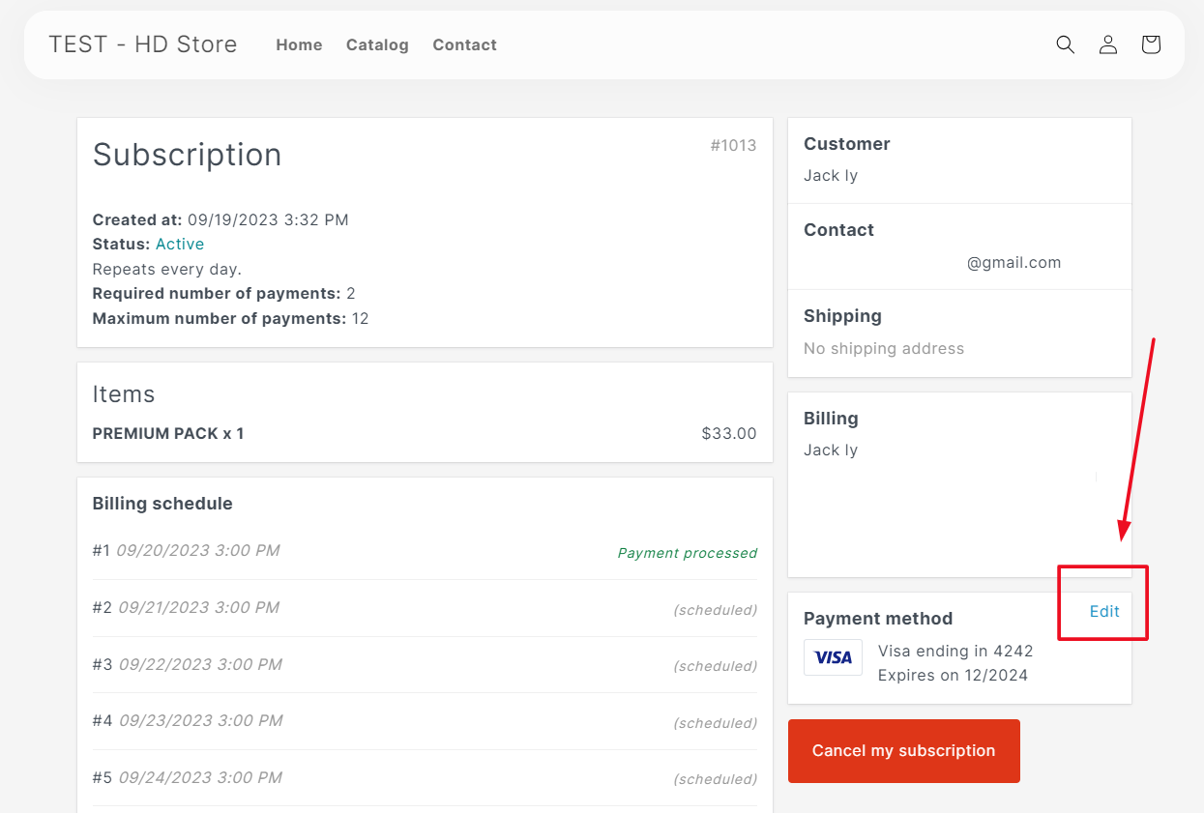Click the Payment processed status label

click(x=687, y=553)
